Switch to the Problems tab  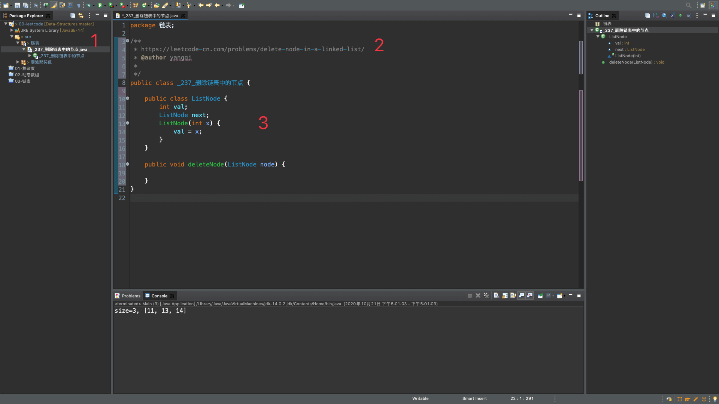[128, 296]
